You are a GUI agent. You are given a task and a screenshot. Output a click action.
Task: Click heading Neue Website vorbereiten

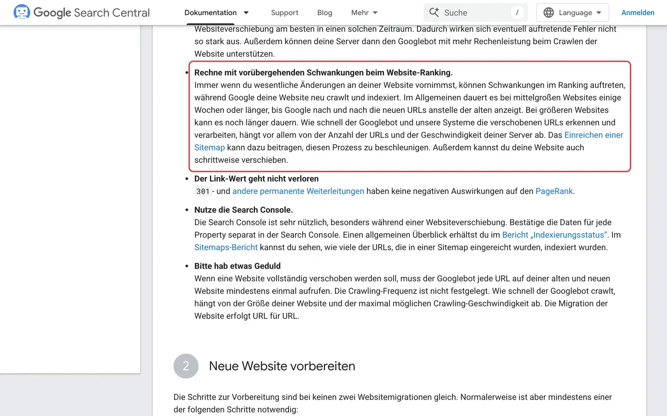[x=282, y=366]
